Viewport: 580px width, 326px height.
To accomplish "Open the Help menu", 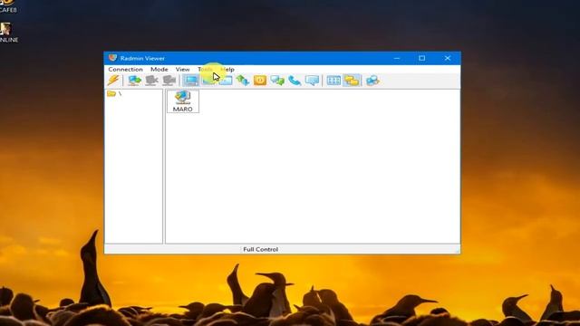I will point(227,69).
